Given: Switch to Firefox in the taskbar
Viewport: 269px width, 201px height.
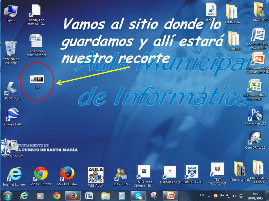Looking at the screenshot, I should tap(73, 196).
